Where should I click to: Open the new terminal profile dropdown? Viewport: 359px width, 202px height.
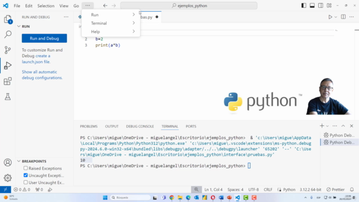coord(328,126)
